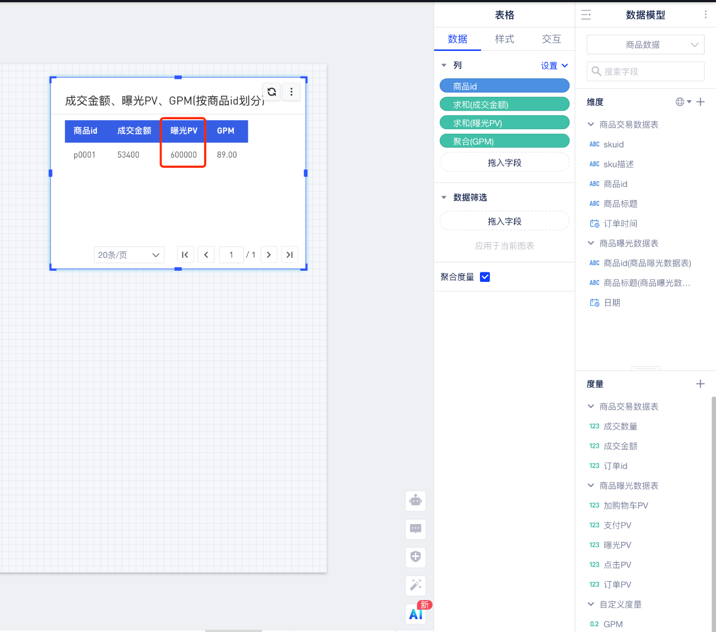Add a new dimension with plus icon

pyautogui.click(x=700, y=102)
